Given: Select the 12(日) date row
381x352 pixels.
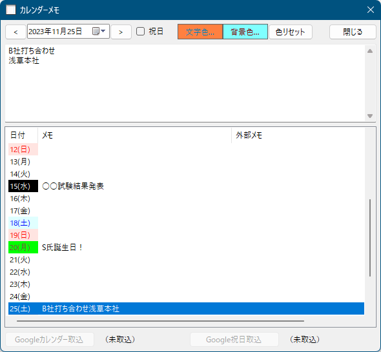Looking at the screenshot, I should 186,149.
